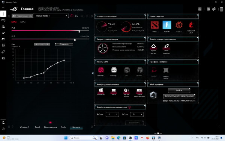
Task: Expand the Memory and Storage panel corner
Action: pos(145,15)
